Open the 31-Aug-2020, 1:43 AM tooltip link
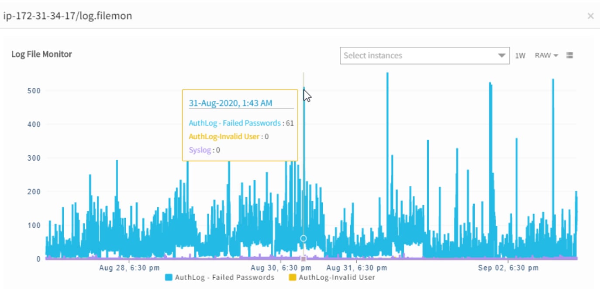The image size is (600, 289). tap(231, 103)
